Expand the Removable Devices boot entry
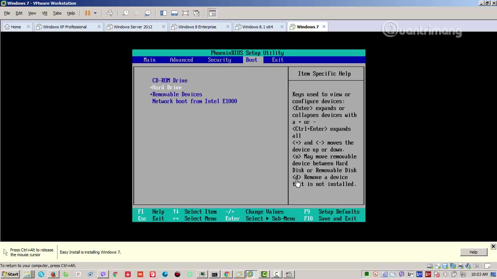Screen dimensions: 497x279 (x=176, y=95)
